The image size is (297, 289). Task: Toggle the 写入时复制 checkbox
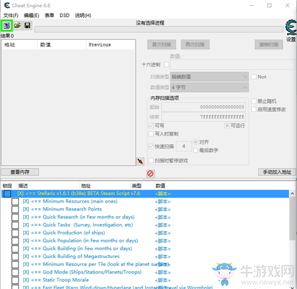click(151, 134)
